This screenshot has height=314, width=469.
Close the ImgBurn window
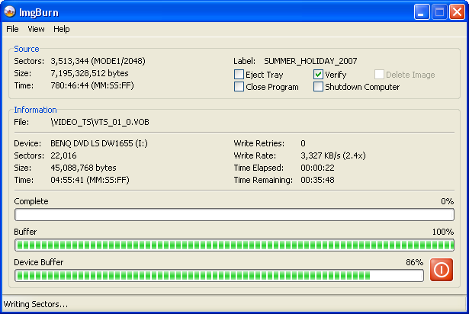tap(457, 12)
